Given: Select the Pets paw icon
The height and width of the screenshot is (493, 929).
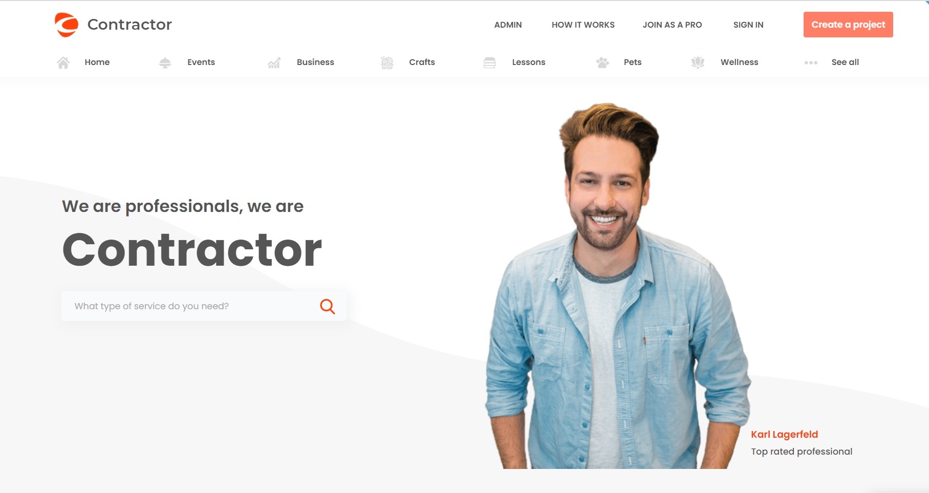Looking at the screenshot, I should 602,62.
